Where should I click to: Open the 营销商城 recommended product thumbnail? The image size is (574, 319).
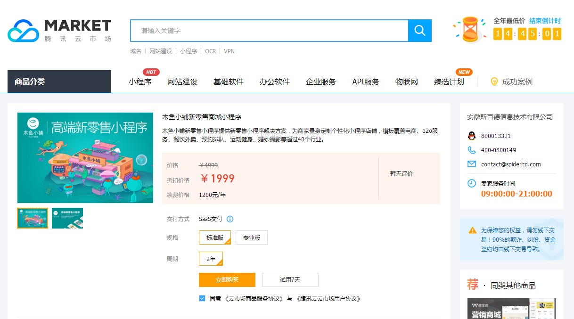511,309
